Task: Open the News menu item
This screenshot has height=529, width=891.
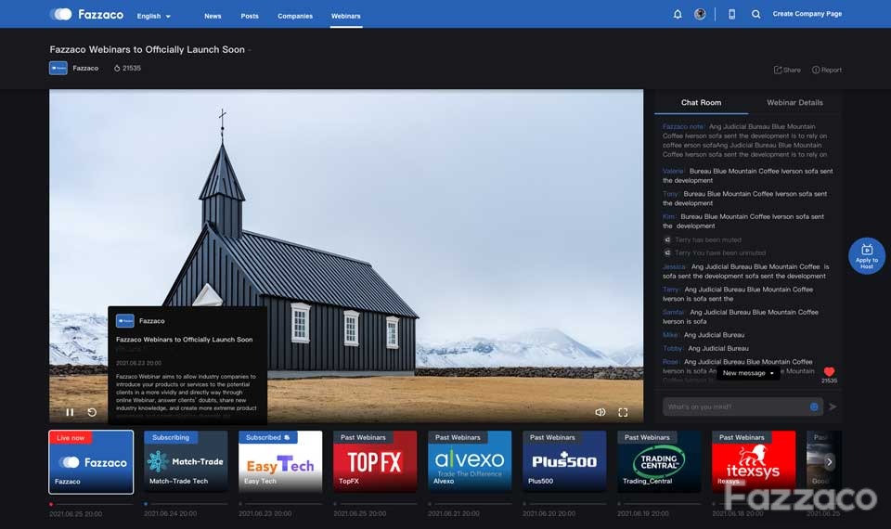Action: click(x=213, y=16)
